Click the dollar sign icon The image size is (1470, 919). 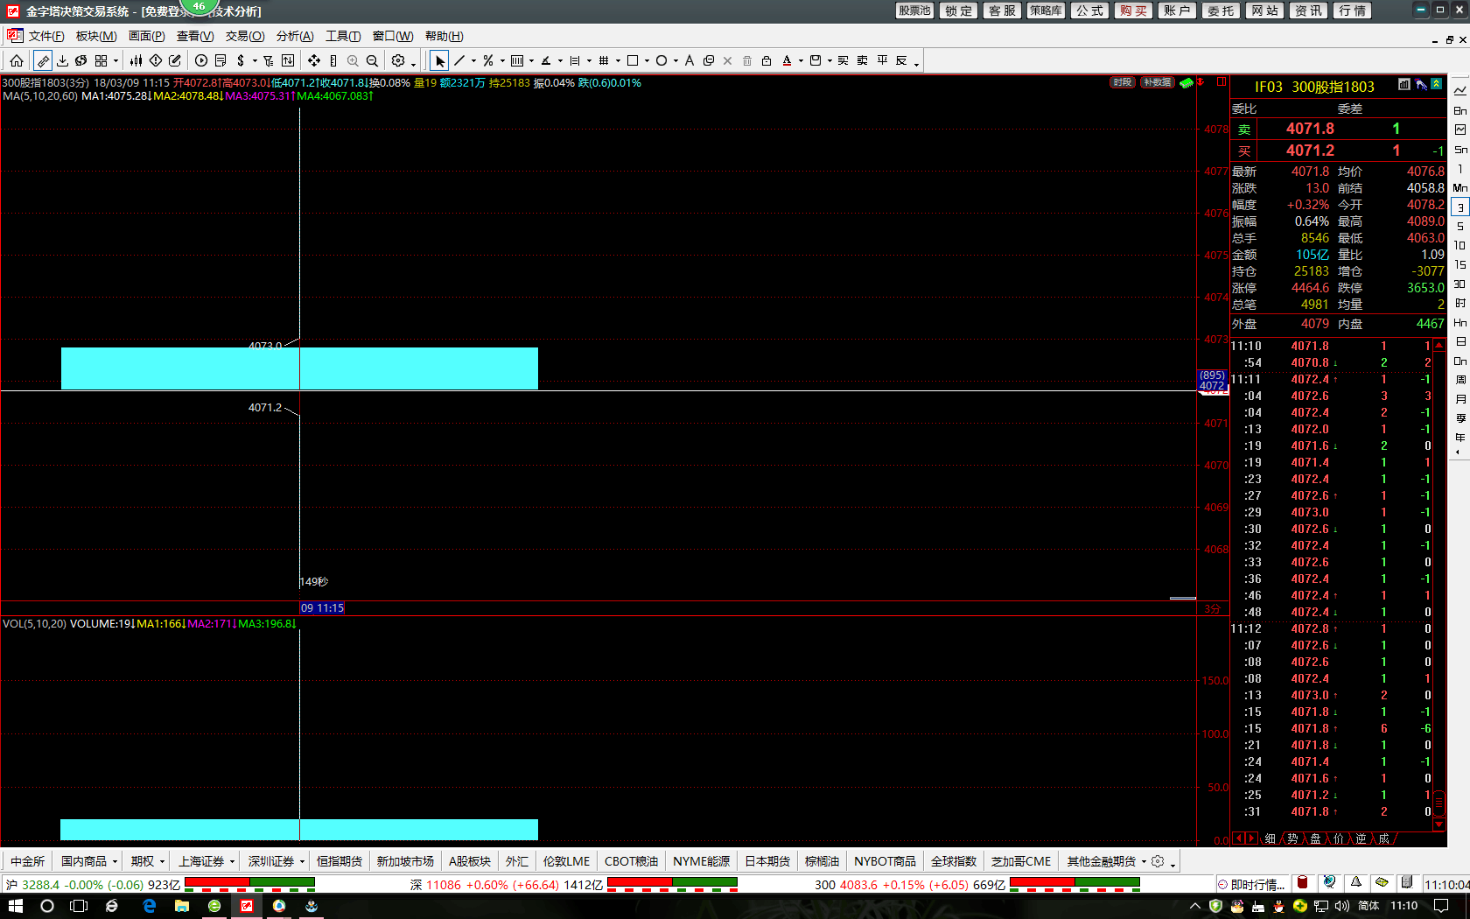click(x=241, y=60)
